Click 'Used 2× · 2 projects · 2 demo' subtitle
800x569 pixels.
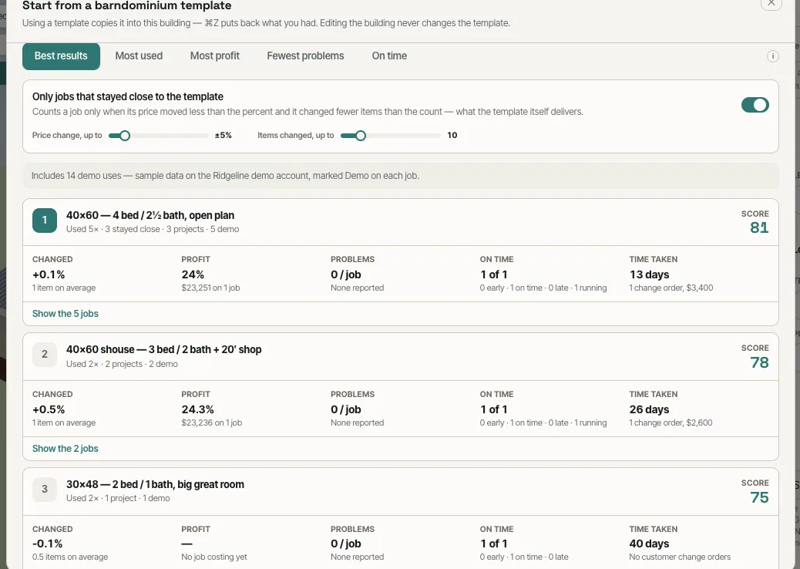pos(122,364)
